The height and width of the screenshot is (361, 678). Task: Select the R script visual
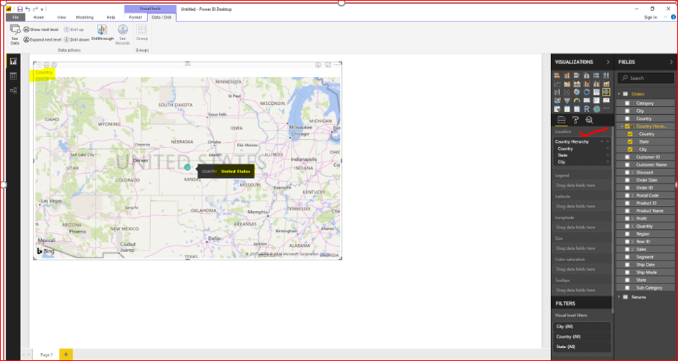(x=587, y=109)
